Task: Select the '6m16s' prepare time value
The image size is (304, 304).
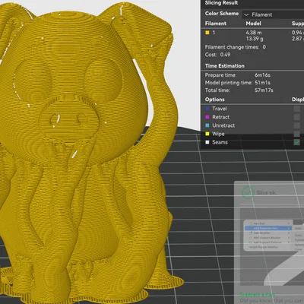Action: click(262, 75)
